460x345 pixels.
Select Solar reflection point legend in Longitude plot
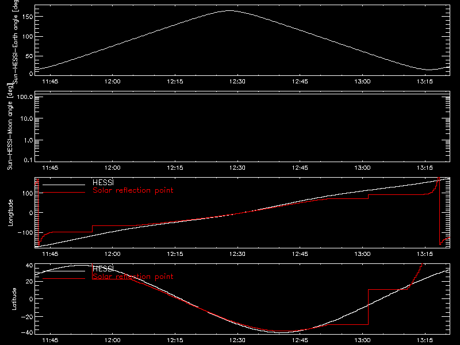[x=133, y=190]
